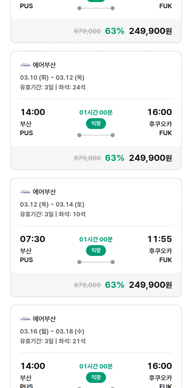192x388 pixels.
Task: Tap the 직항 badge on the 07:30 flight
Action: (x=96, y=251)
